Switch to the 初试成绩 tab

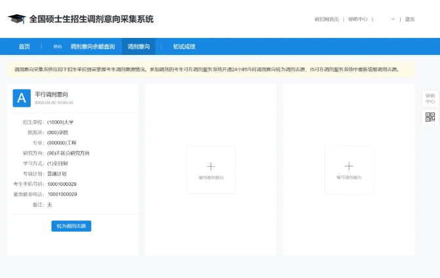[184, 46]
